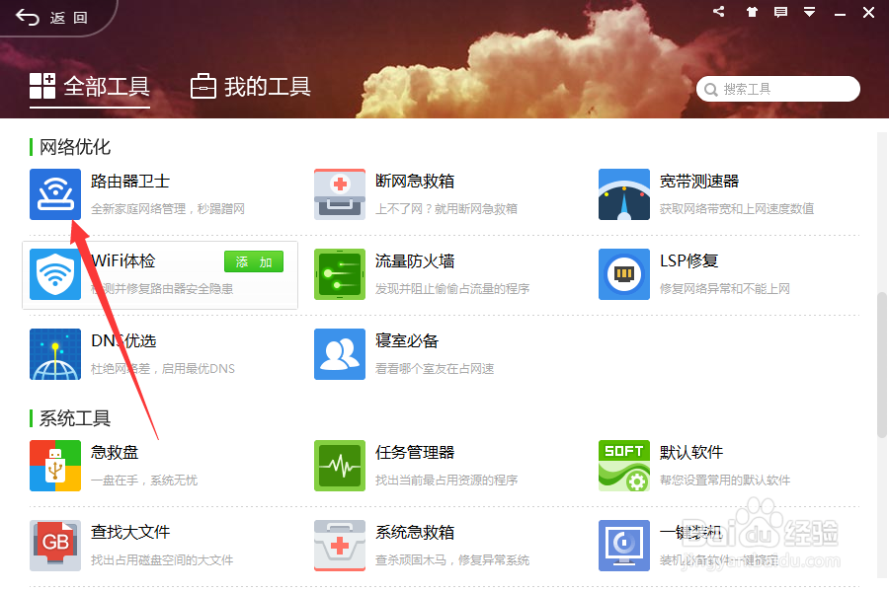This screenshot has width=889, height=592.
Task: Open the DNS优选 DNS optimizer
Action: coord(55,354)
